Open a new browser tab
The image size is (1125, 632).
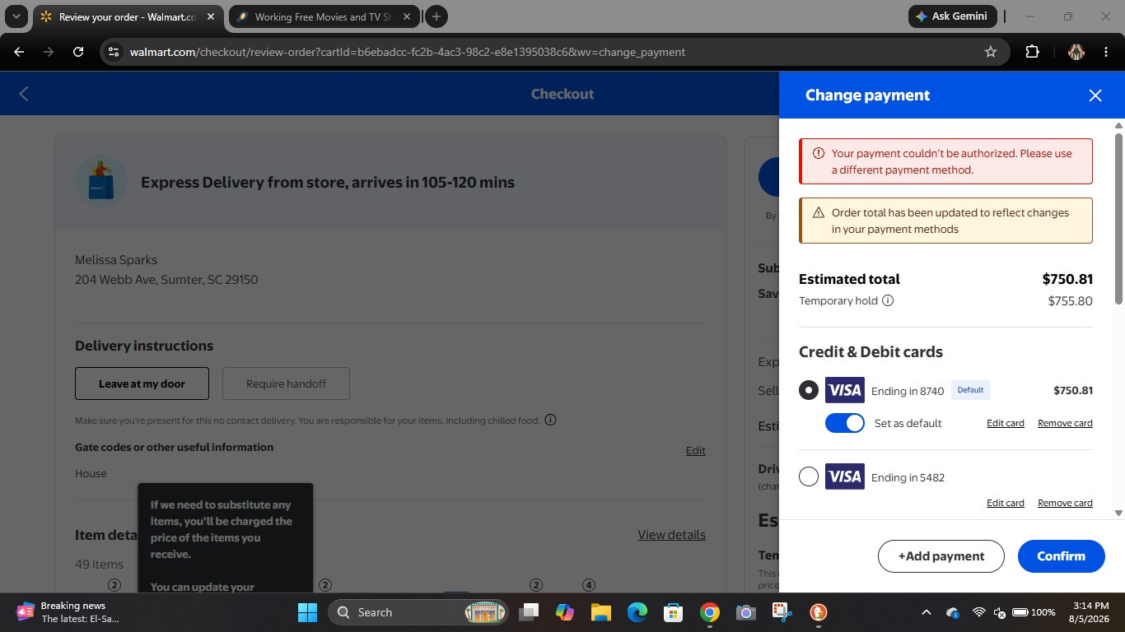436,16
